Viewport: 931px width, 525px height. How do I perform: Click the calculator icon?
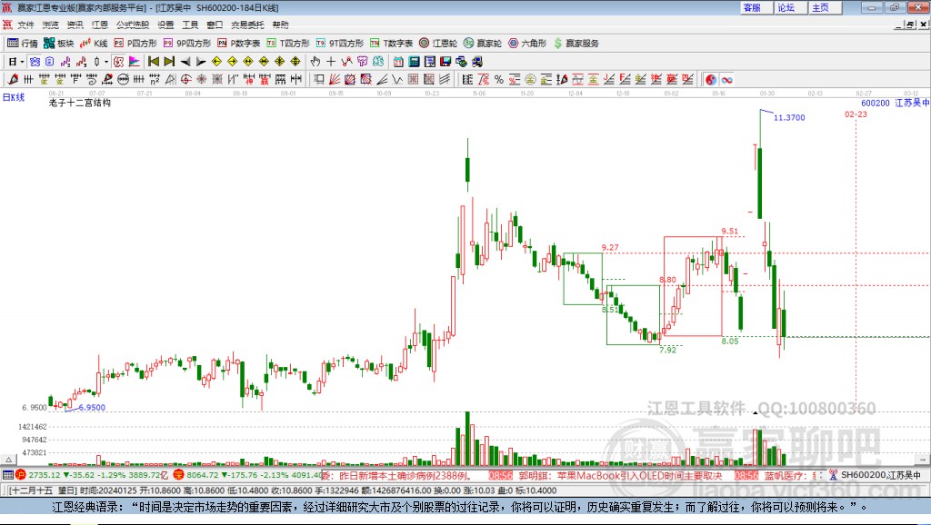414,62
